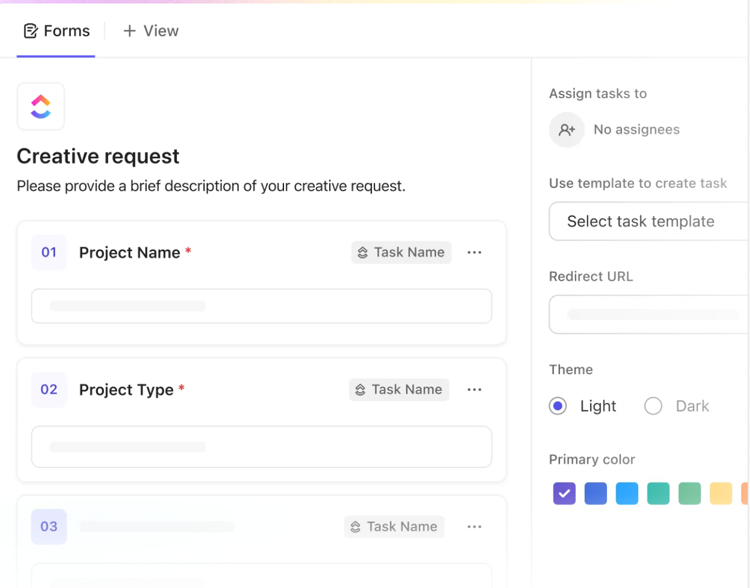
Task: Click the add assignee icon
Action: (x=566, y=130)
